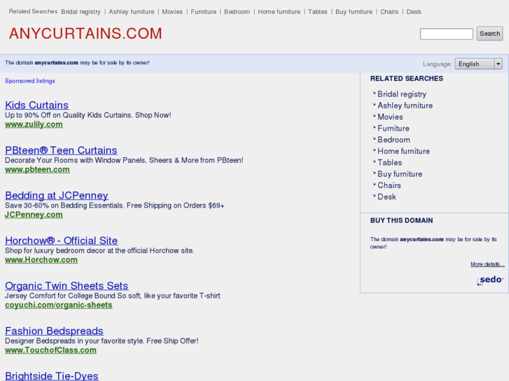Open top bar Tables link
This screenshot has height=381, width=509.
317,12
